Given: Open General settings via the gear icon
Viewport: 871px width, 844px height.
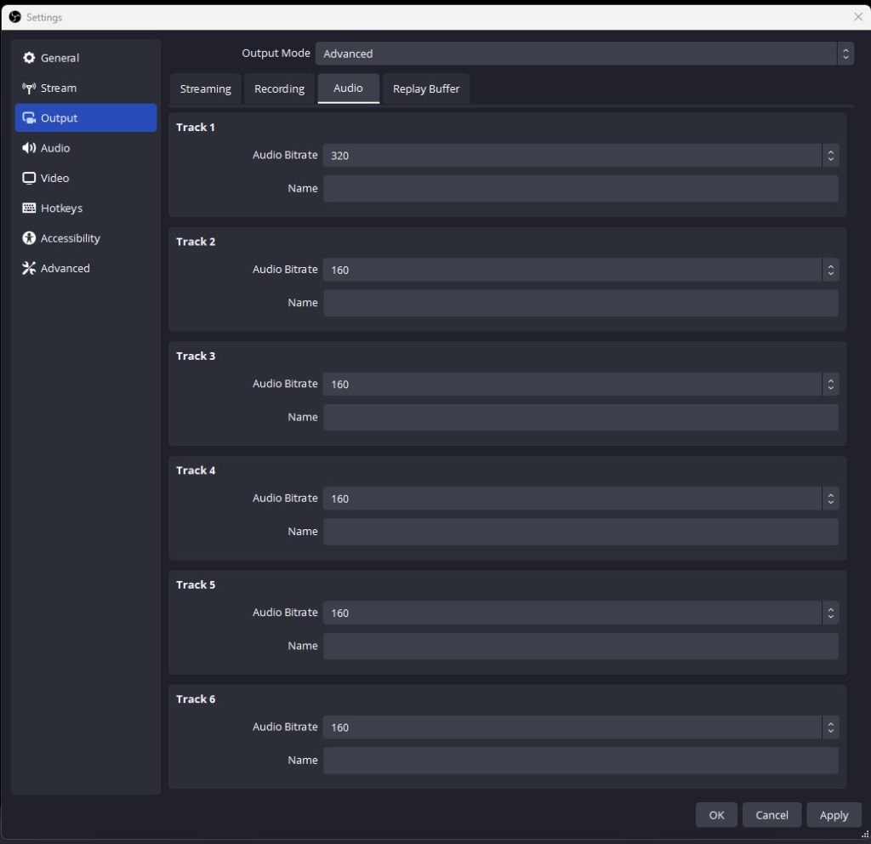Looking at the screenshot, I should [x=29, y=58].
